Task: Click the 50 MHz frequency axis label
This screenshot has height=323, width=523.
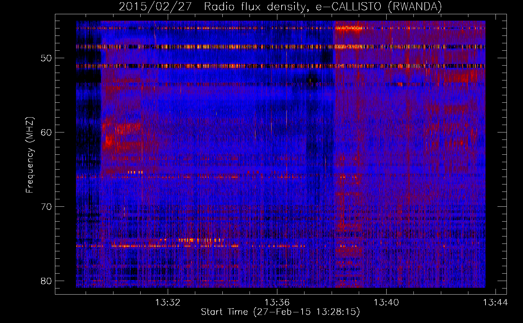Action: click(x=46, y=58)
